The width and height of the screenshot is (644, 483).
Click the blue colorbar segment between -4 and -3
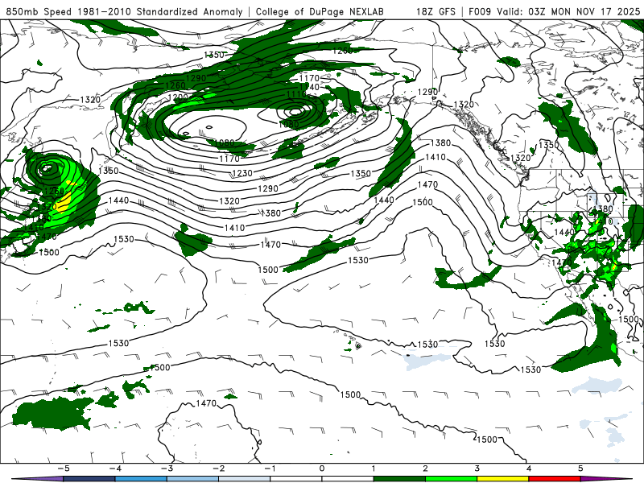coord(141,479)
